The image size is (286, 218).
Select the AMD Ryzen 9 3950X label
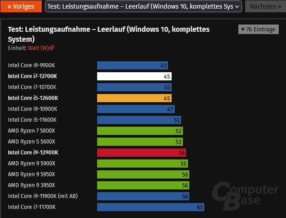(x=31, y=185)
